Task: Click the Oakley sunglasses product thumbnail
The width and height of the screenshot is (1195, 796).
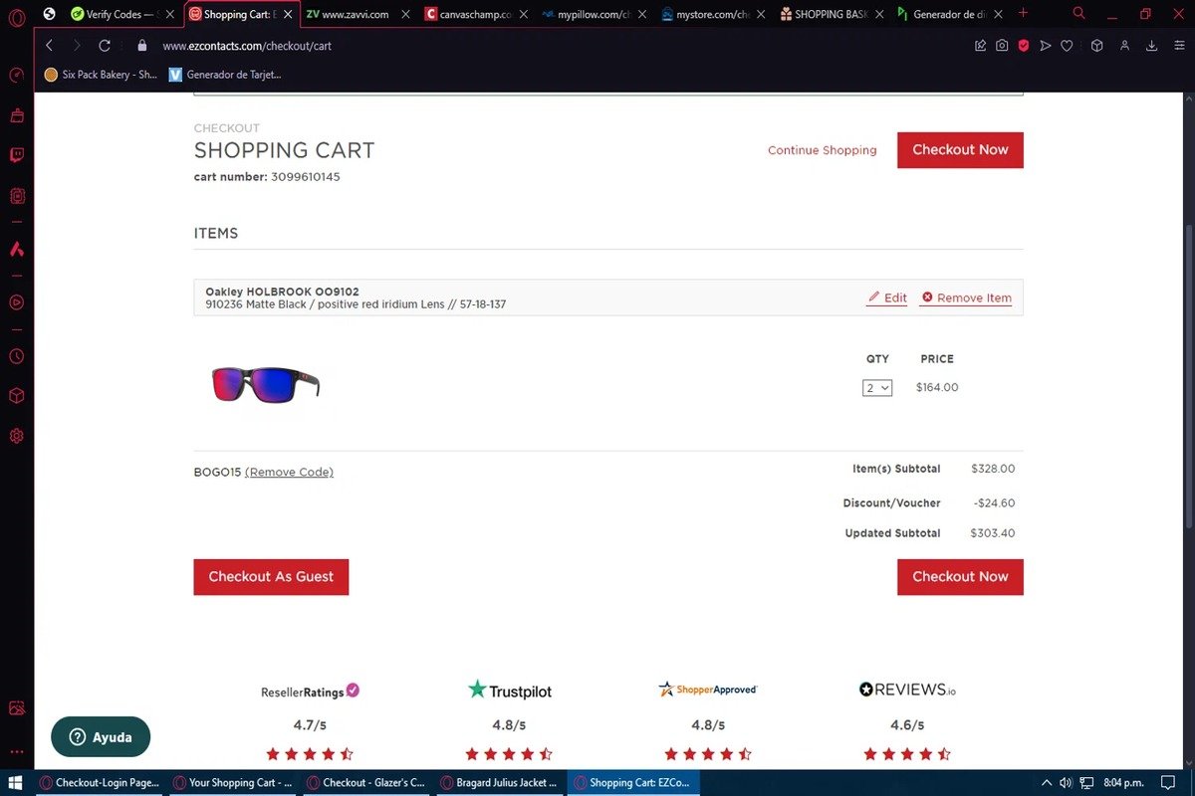Action: [x=266, y=384]
